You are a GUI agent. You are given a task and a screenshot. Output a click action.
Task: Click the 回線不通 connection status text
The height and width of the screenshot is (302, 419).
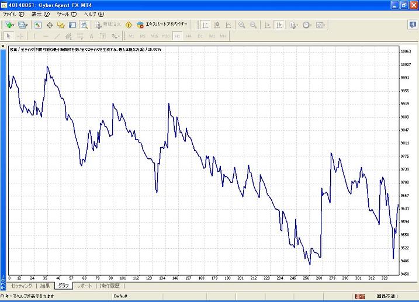coord(387,296)
